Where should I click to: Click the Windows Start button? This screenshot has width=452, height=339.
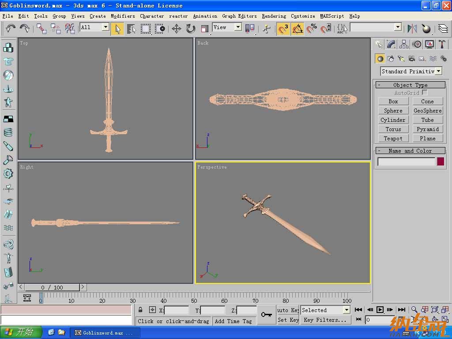coord(21,332)
